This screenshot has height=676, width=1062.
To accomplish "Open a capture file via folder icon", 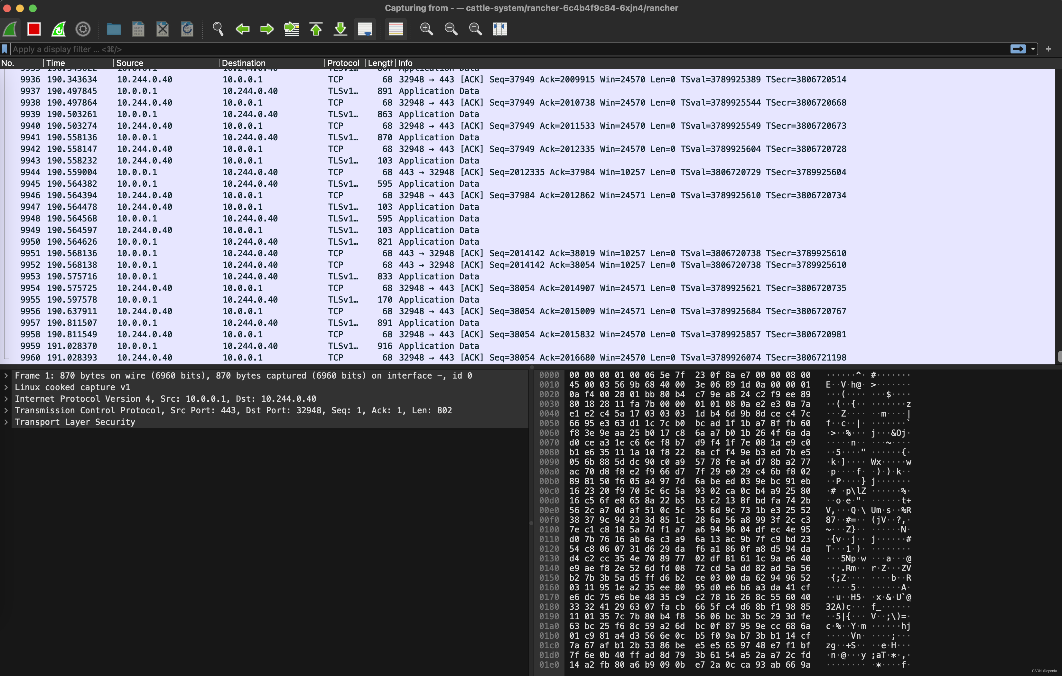I will click(x=114, y=29).
